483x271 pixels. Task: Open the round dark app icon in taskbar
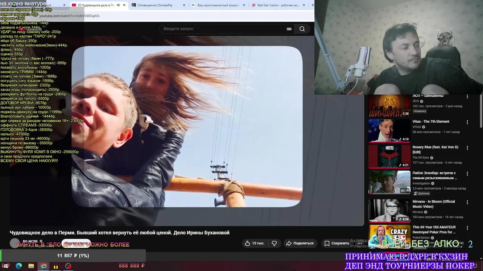[x=68, y=266]
